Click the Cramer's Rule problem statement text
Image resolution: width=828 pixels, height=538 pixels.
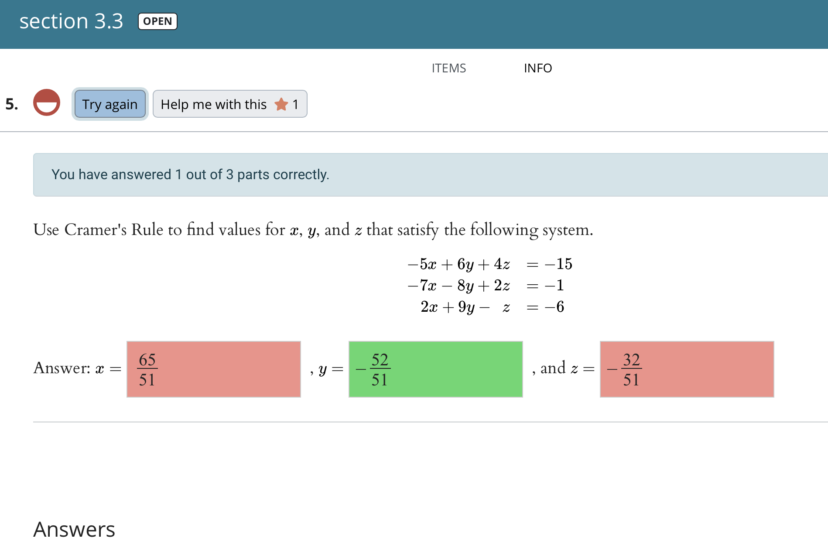[313, 230]
